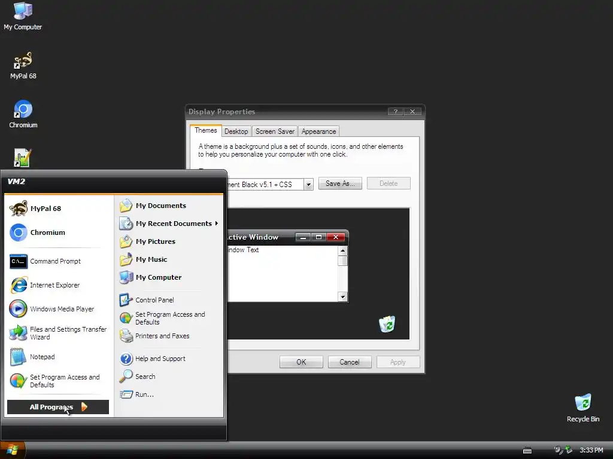This screenshot has height=459, width=613.
Task: Select Chromium desktop shortcut
Action: point(23,114)
